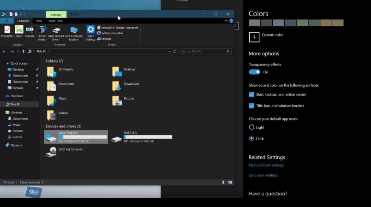Select This PC in the navigation pane
This screenshot has height=207, width=371.
pos(15,104)
